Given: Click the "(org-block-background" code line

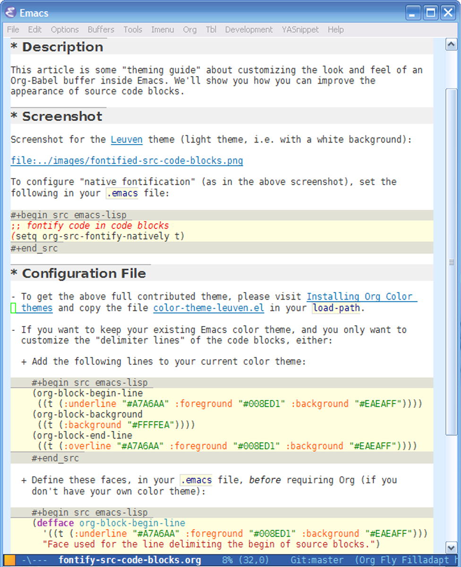Looking at the screenshot, I should [87, 414].
